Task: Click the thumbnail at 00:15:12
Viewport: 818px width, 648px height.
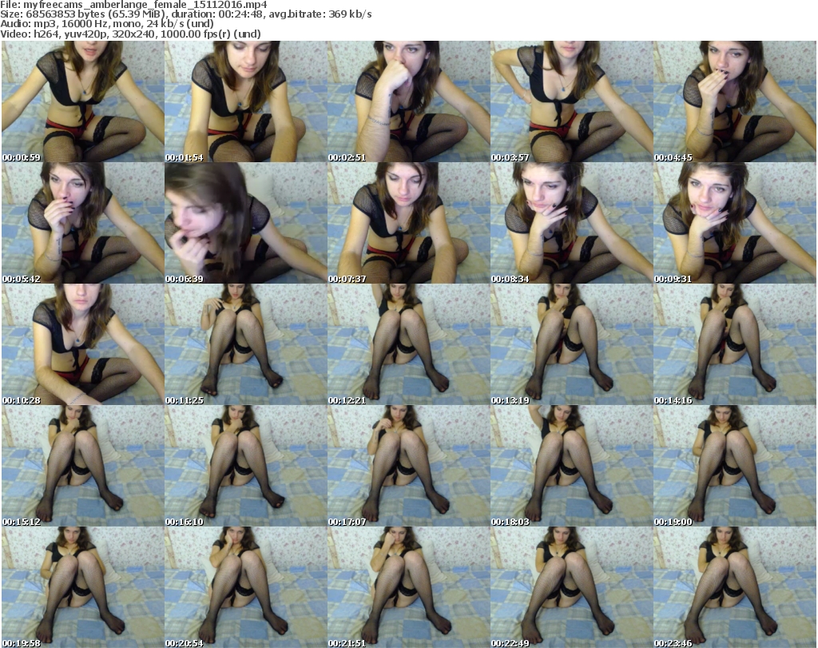Action: pyautogui.click(x=83, y=466)
